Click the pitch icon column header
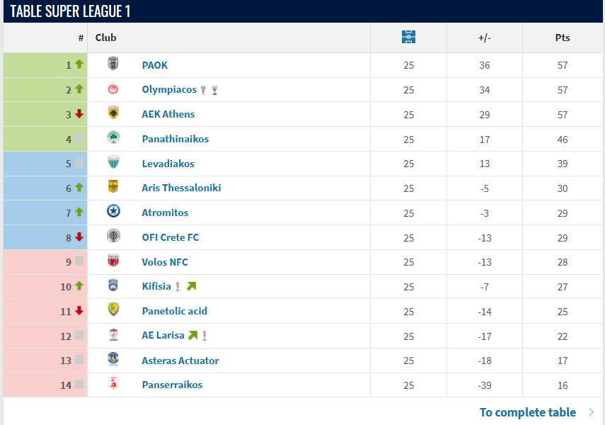 tap(408, 38)
